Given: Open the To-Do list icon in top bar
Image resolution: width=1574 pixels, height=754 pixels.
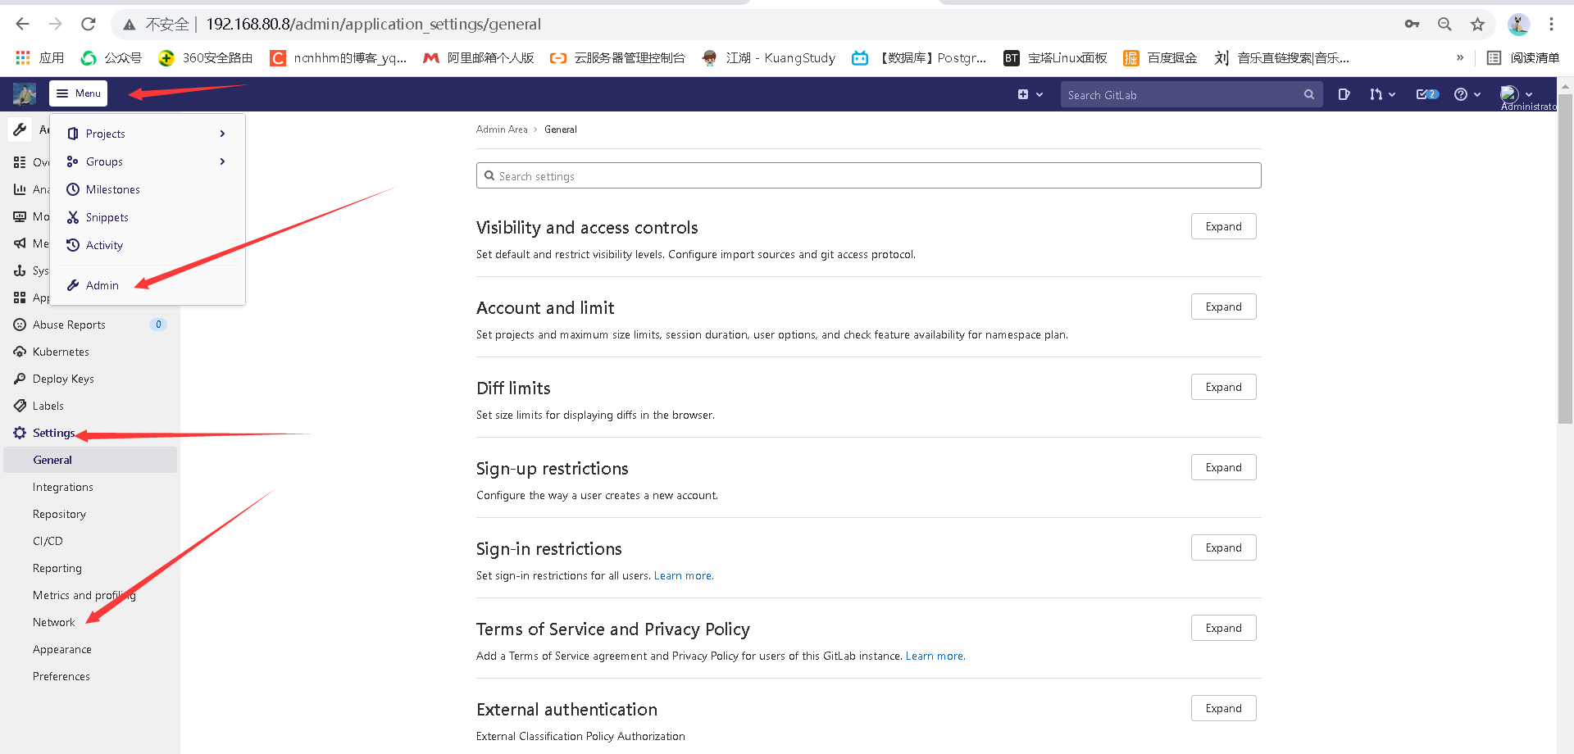Looking at the screenshot, I should (1424, 94).
